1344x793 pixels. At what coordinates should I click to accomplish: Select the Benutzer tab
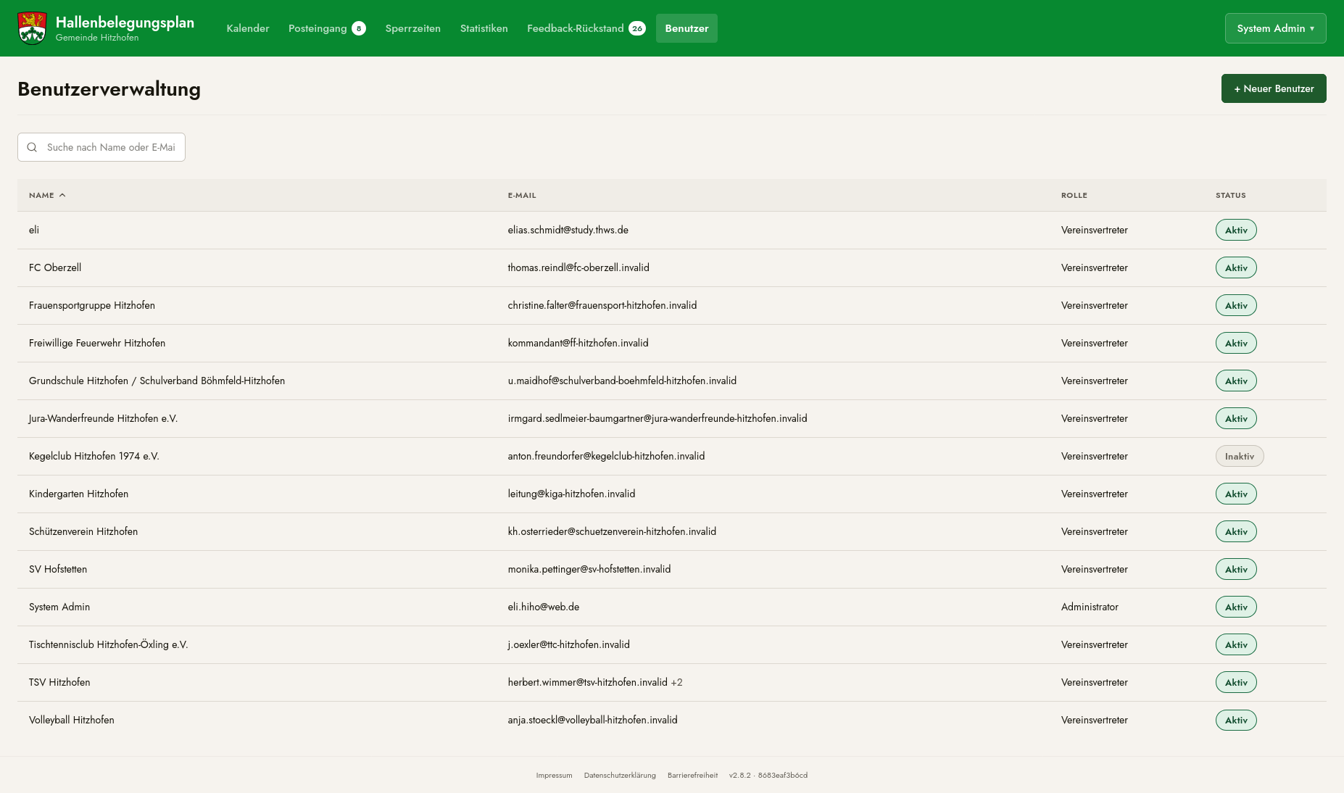click(686, 28)
